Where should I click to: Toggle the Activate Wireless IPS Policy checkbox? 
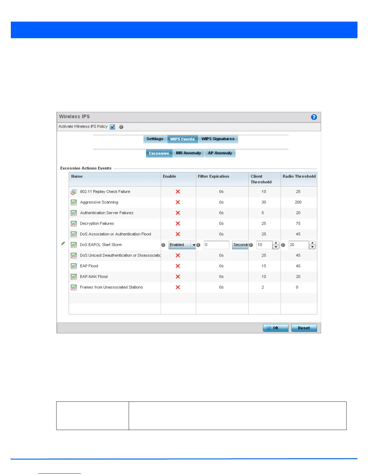(112, 127)
